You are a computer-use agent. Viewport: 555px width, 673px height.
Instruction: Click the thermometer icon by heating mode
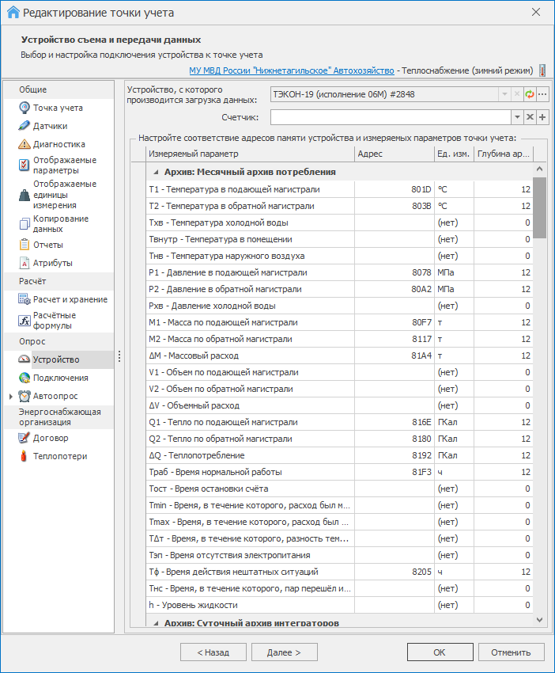(x=542, y=70)
